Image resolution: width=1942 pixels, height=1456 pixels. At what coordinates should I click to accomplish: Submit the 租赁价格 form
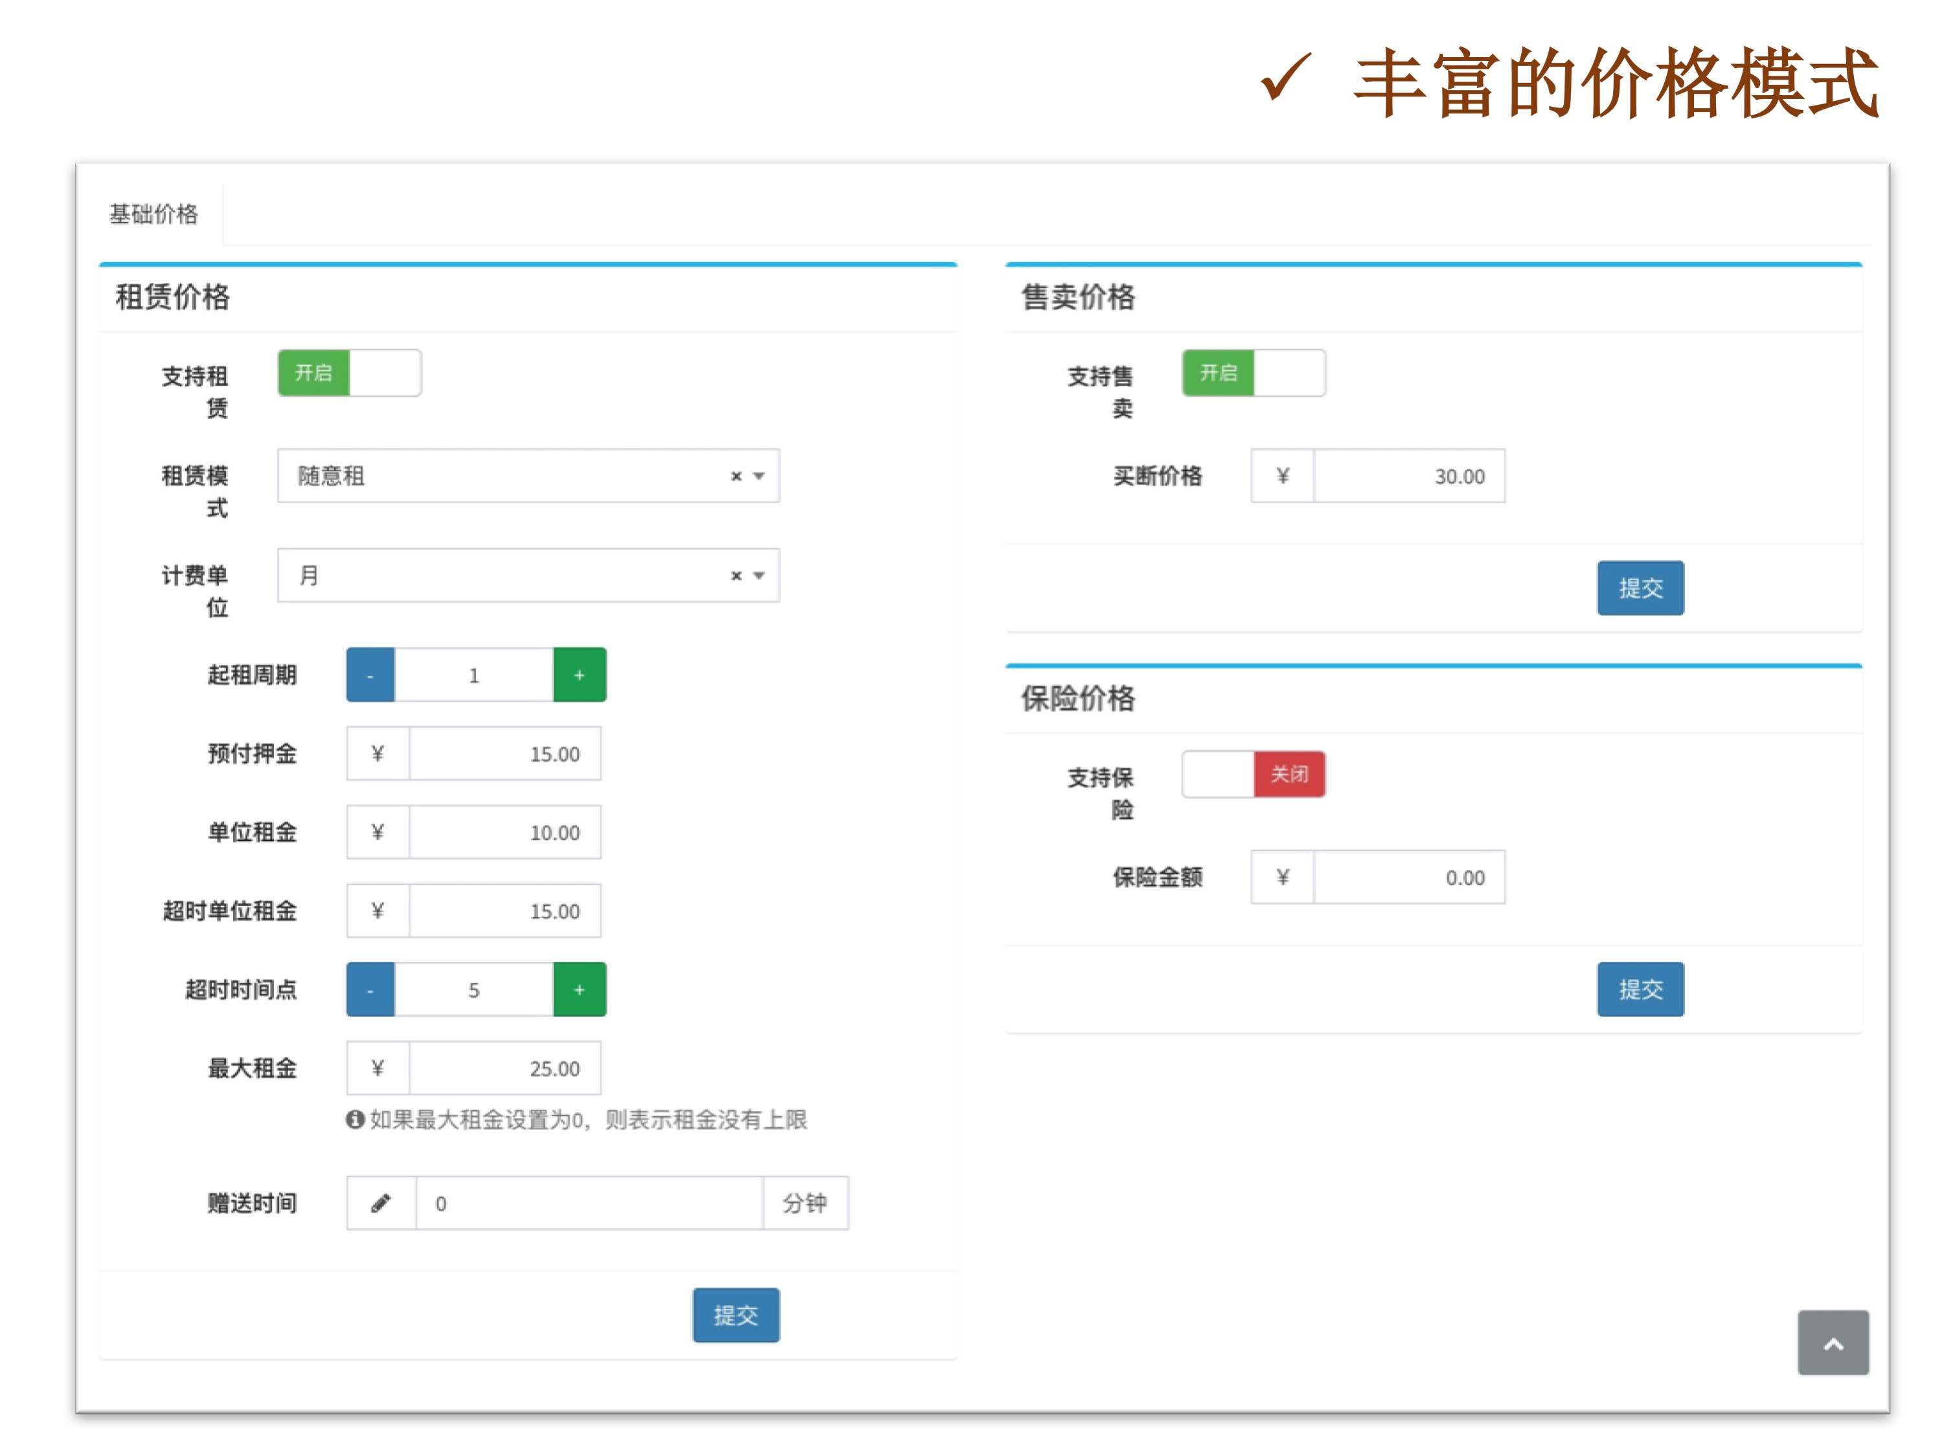[736, 1315]
